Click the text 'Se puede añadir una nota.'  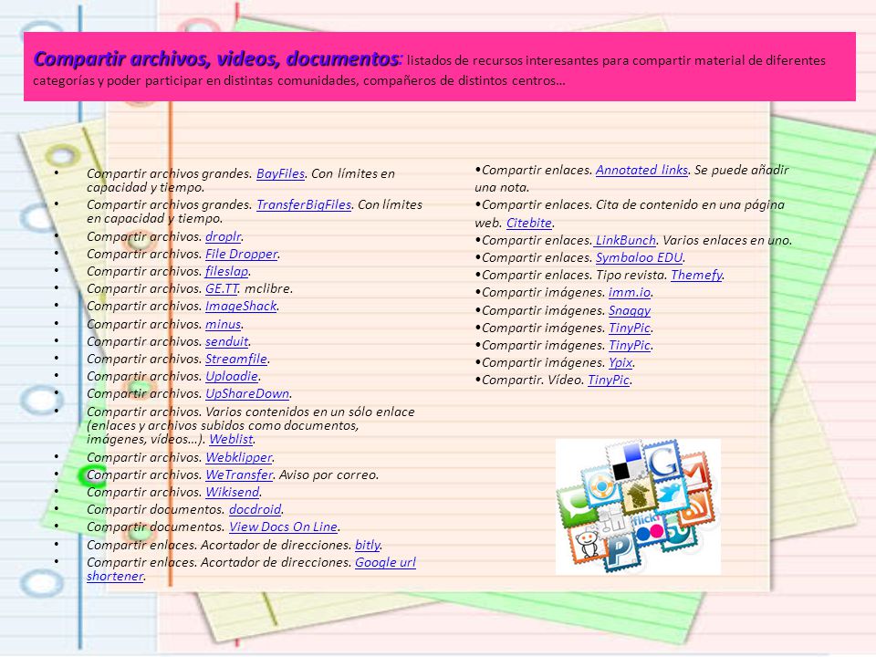(631, 179)
